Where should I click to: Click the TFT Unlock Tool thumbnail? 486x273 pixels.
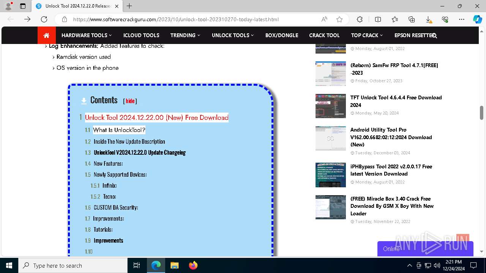[330, 106]
